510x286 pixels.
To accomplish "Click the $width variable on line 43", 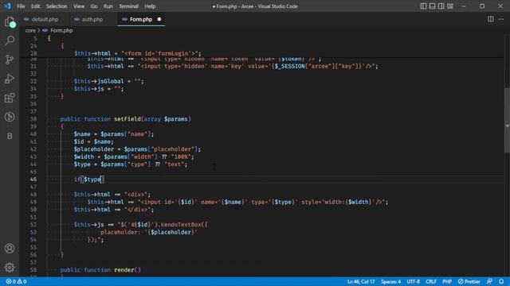I will [x=84, y=157].
